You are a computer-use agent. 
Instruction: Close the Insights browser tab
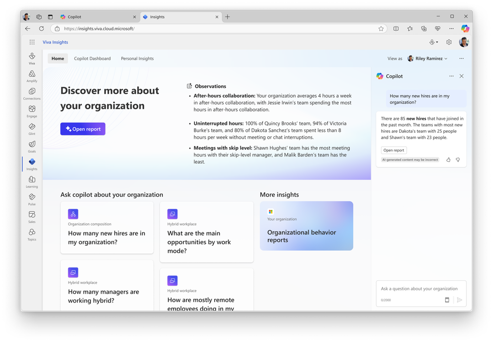point(217,17)
